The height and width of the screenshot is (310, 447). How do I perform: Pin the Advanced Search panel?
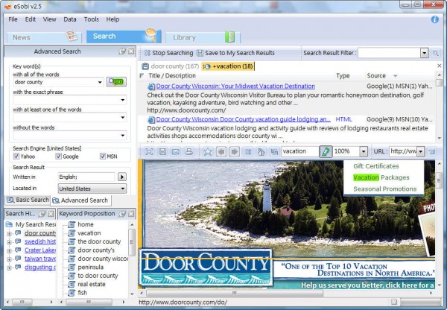122,51
